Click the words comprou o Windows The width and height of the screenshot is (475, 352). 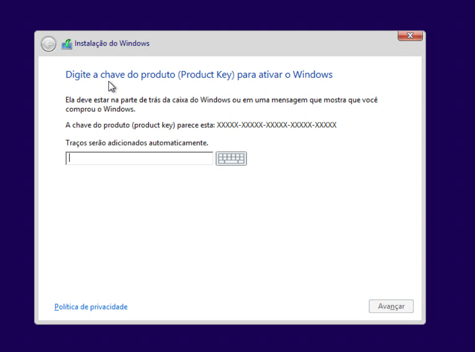[x=100, y=109]
